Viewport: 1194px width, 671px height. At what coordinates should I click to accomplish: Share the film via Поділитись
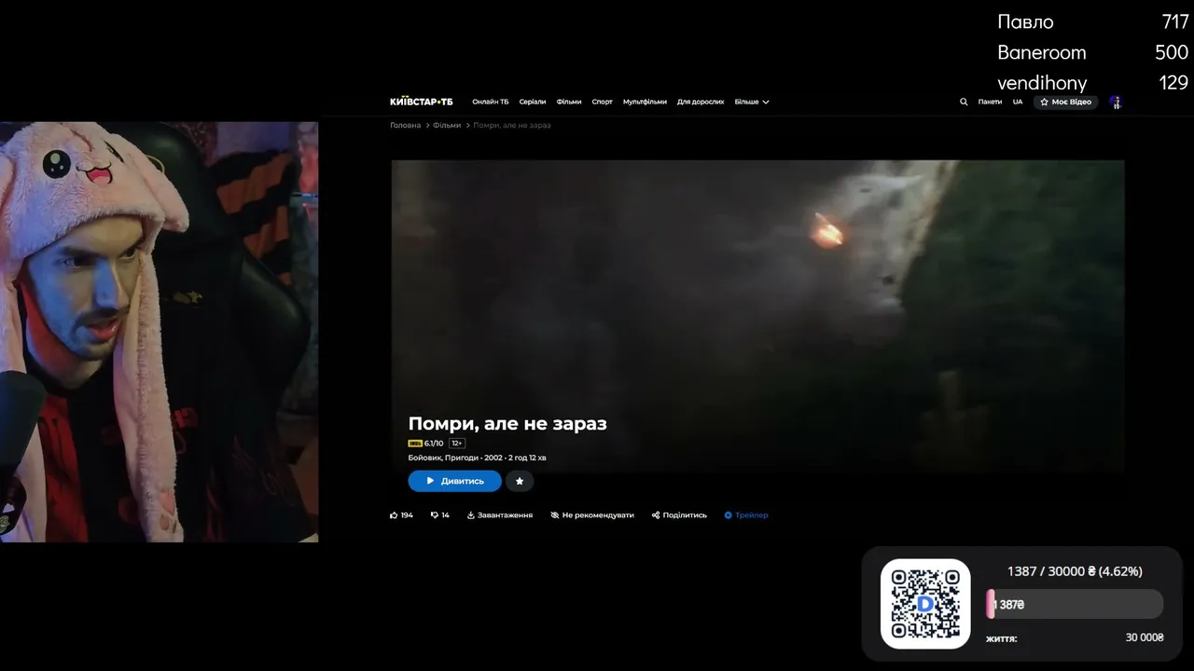(679, 514)
